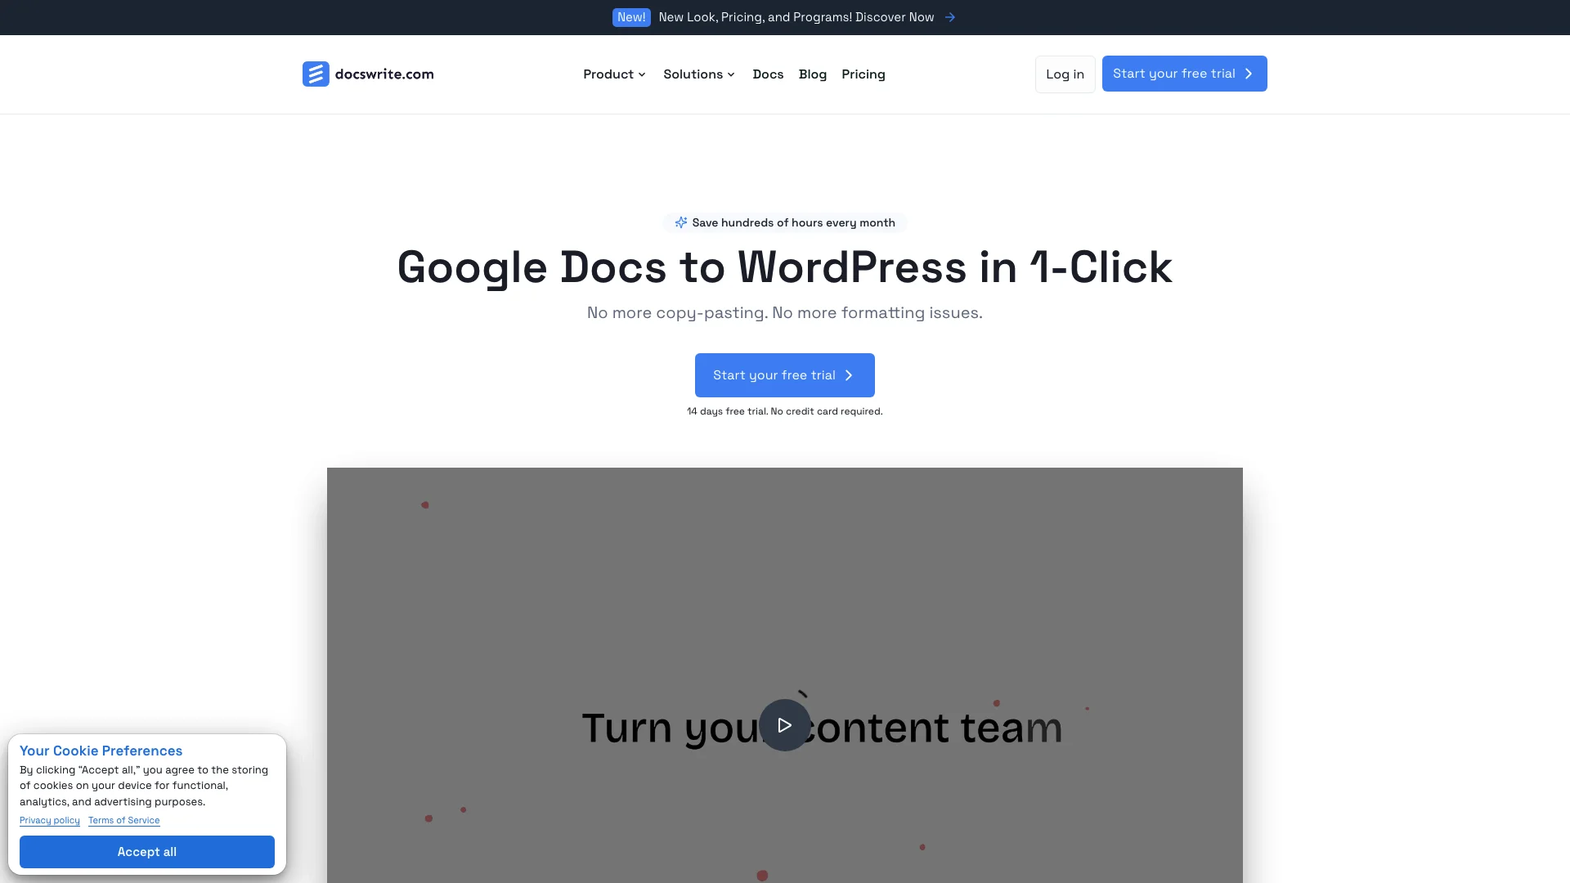Expand the Product dropdown menu
This screenshot has width=1570, height=883.
(615, 74)
